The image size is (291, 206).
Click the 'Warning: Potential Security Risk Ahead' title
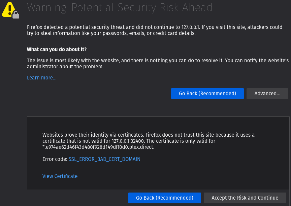coord(120,7)
